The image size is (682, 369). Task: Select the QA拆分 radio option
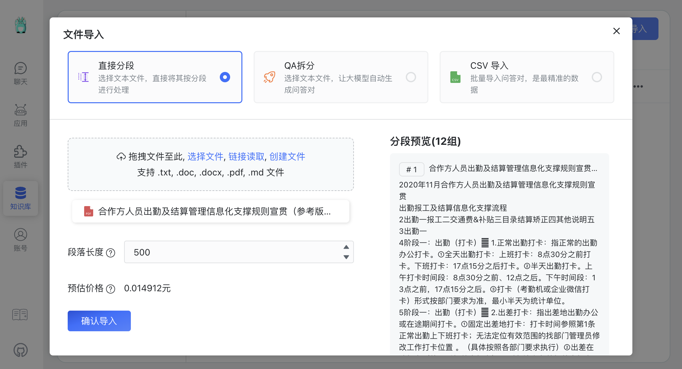(411, 77)
